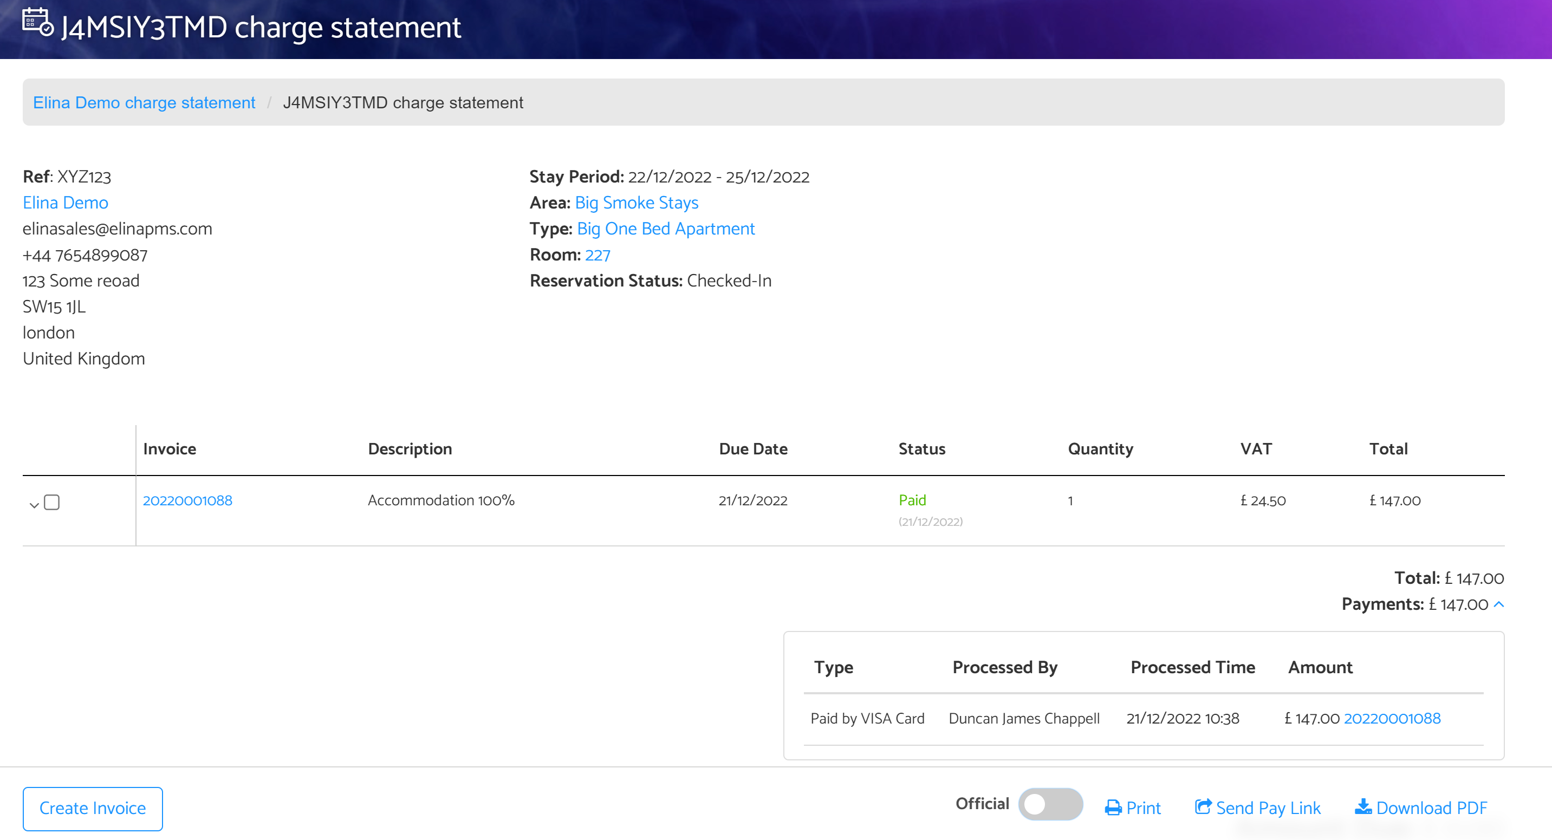Click Duncan James Chappell in Processed By
Viewport: 1552px width, 840px height.
pyautogui.click(x=1024, y=718)
